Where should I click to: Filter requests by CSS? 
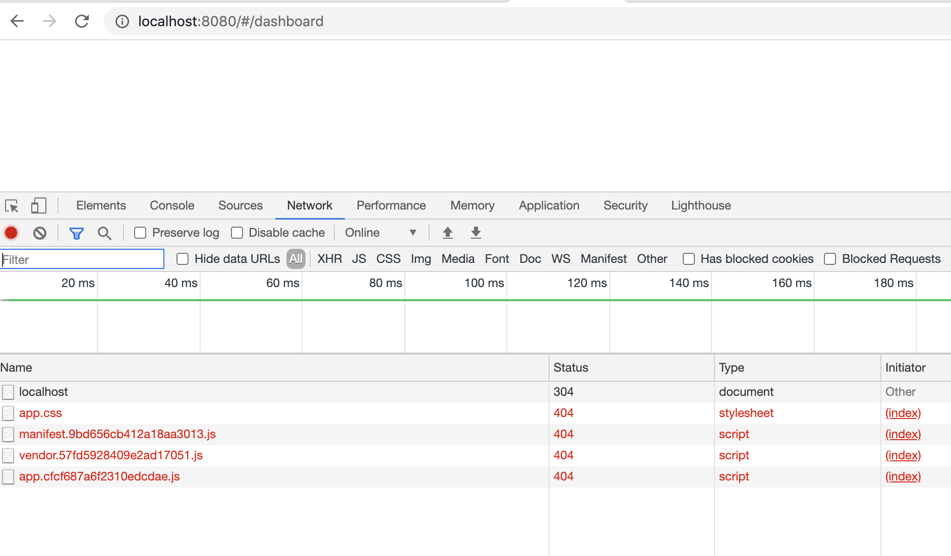coord(388,259)
